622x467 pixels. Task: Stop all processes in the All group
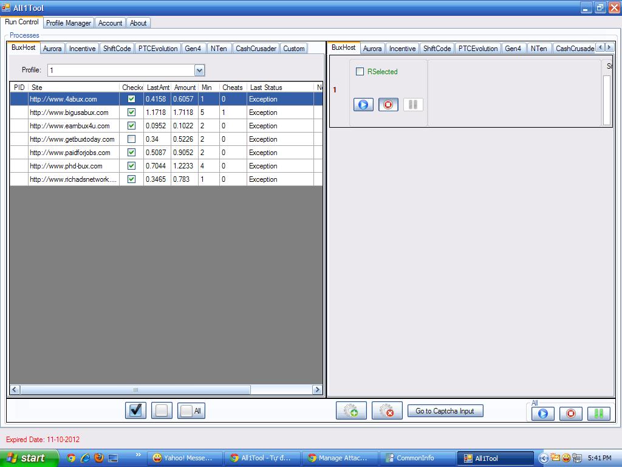click(x=571, y=413)
